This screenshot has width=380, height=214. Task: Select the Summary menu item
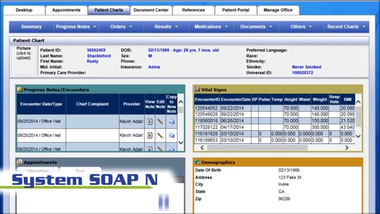(x=31, y=27)
